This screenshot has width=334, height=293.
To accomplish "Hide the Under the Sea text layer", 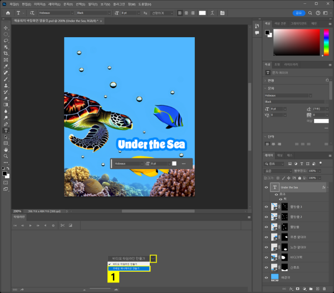I will pos(266,188).
